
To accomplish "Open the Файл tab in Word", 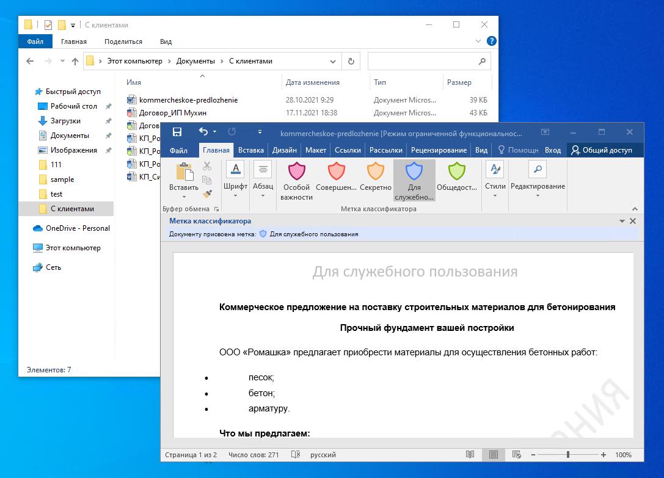I will [178, 150].
